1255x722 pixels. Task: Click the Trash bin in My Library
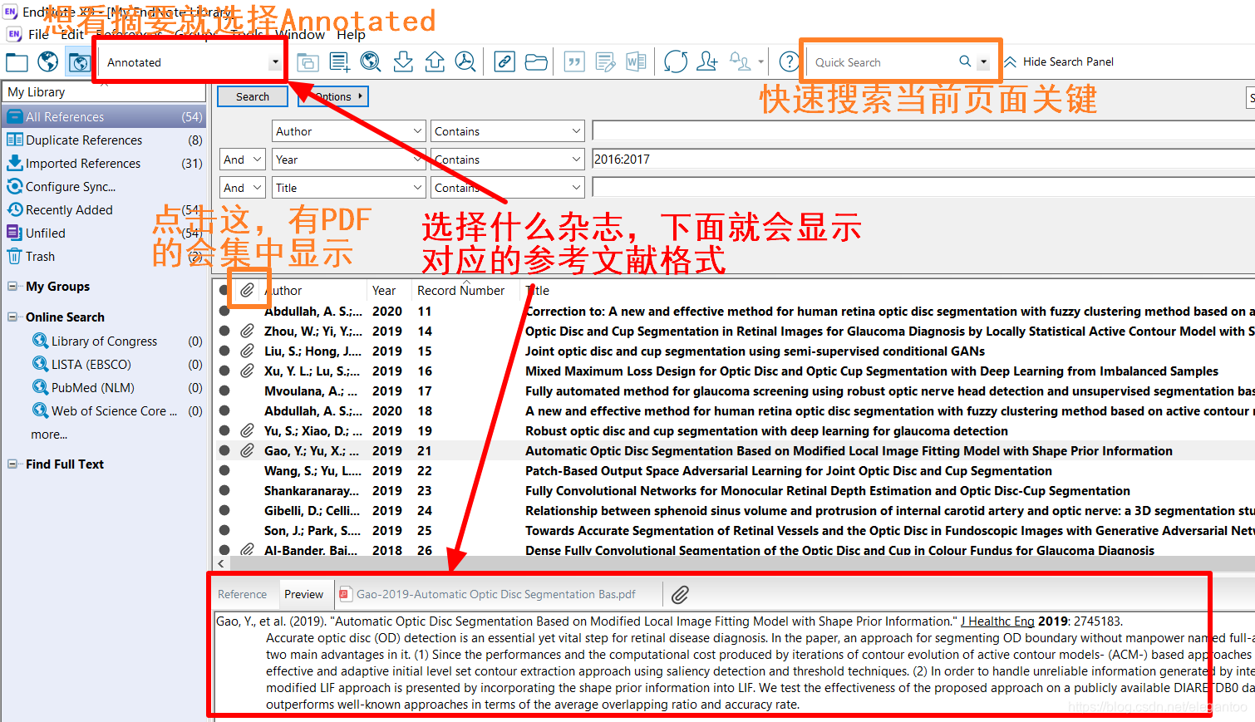pyautogui.click(x=40, y=257)
